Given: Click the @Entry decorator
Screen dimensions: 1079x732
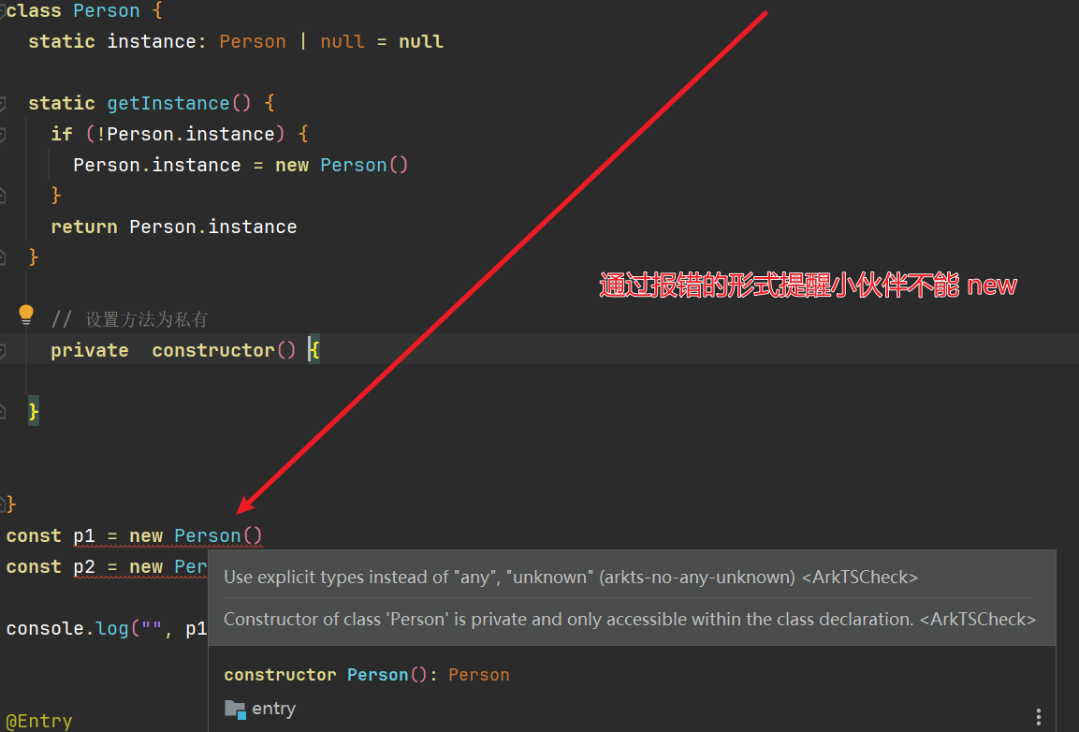Looking at the screenshot, I should [x=38, y=721].
